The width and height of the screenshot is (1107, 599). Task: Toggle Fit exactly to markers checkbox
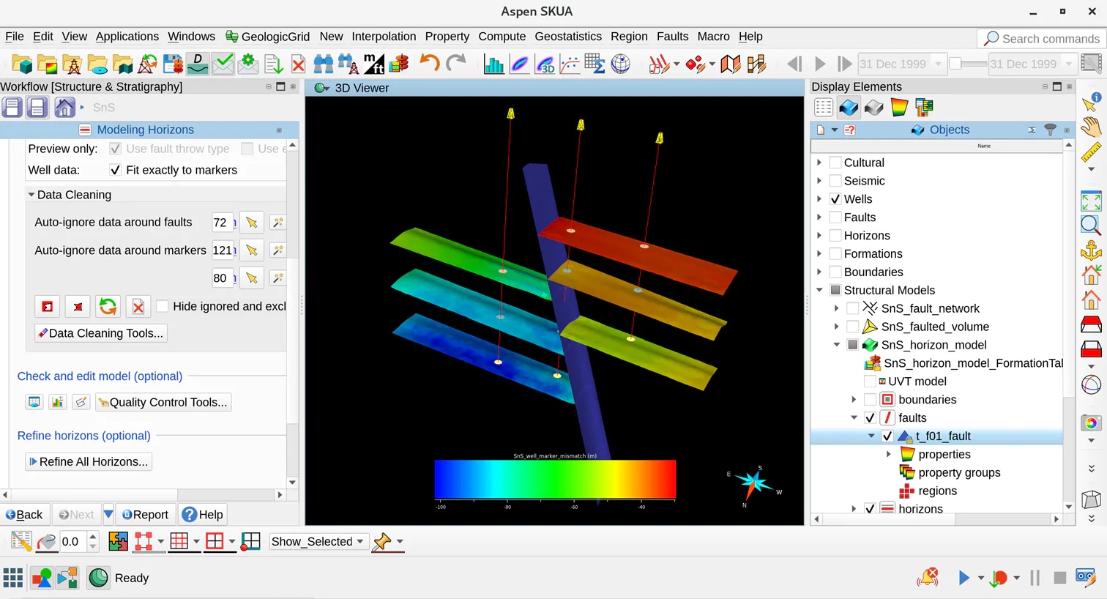[x=115, y=170]
